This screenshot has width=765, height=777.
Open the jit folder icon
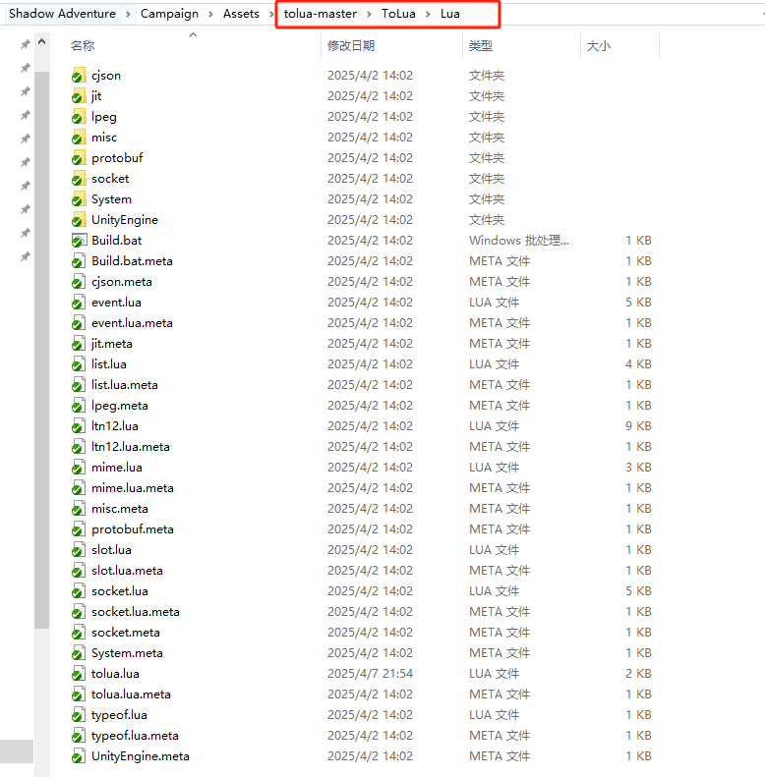[79, 95]
